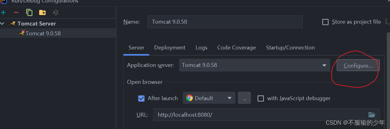Create a new configuration folder
The width and height of the screenshot is (390, 129).
(x=42, y=13)
